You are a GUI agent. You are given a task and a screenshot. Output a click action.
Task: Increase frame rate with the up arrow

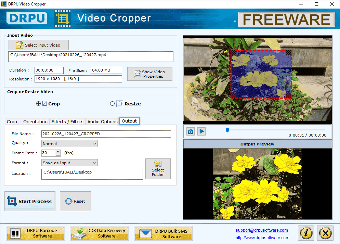pyautogui.click(x=58, y=151)
